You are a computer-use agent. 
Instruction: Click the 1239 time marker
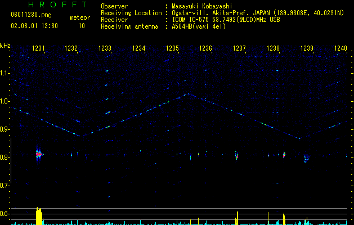click(x=307, y=48)
